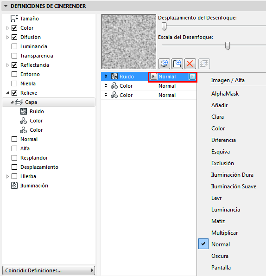This screenshot has height=276, width=266.
Task: Choose Oscura blend mode
Action: pyautogui.click(x=220, y=256)
